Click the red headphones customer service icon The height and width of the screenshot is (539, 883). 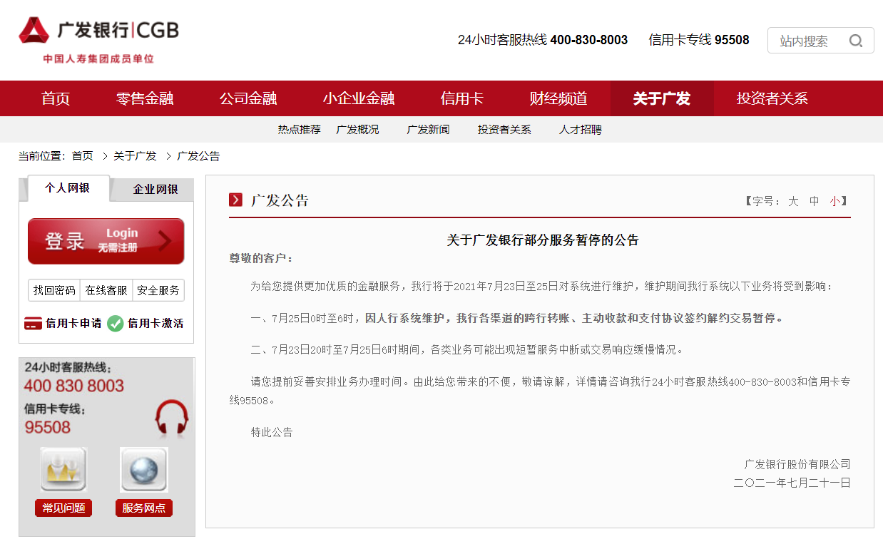(172, 417)
